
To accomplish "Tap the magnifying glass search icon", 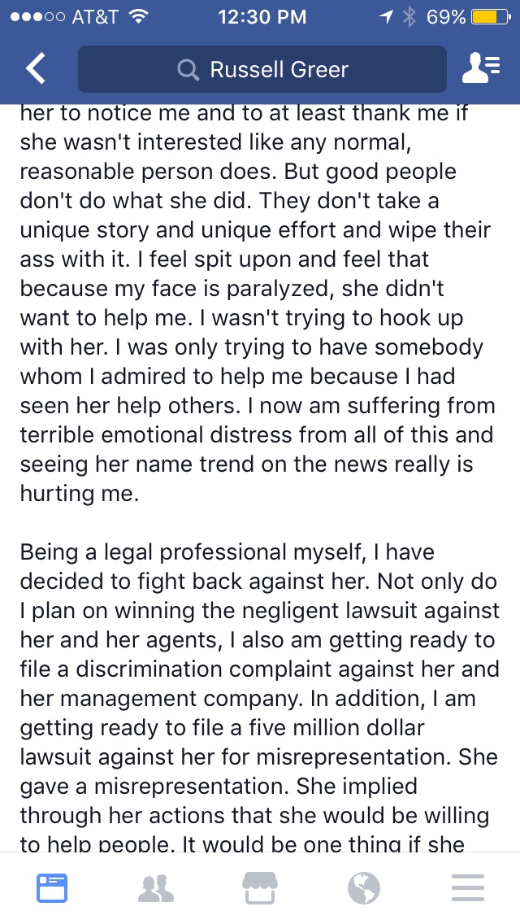I will 188,70.
